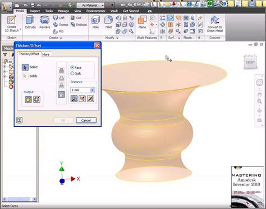266x209 pixels.
Task: Expand the Create panel dropdown
Action: [61, 38]
